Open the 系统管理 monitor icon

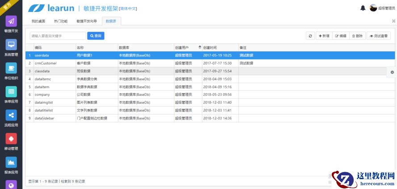[11, 45]
